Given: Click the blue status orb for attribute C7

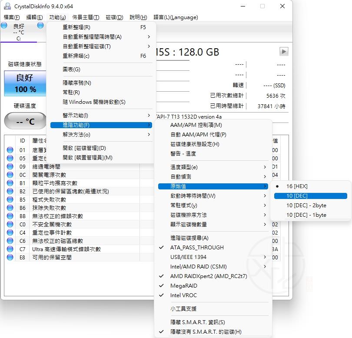Looking at the screenshot, I should (x=10, y=249).
